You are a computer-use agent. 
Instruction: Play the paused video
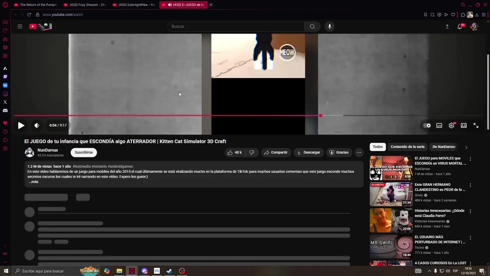click(x=21, y=125)
